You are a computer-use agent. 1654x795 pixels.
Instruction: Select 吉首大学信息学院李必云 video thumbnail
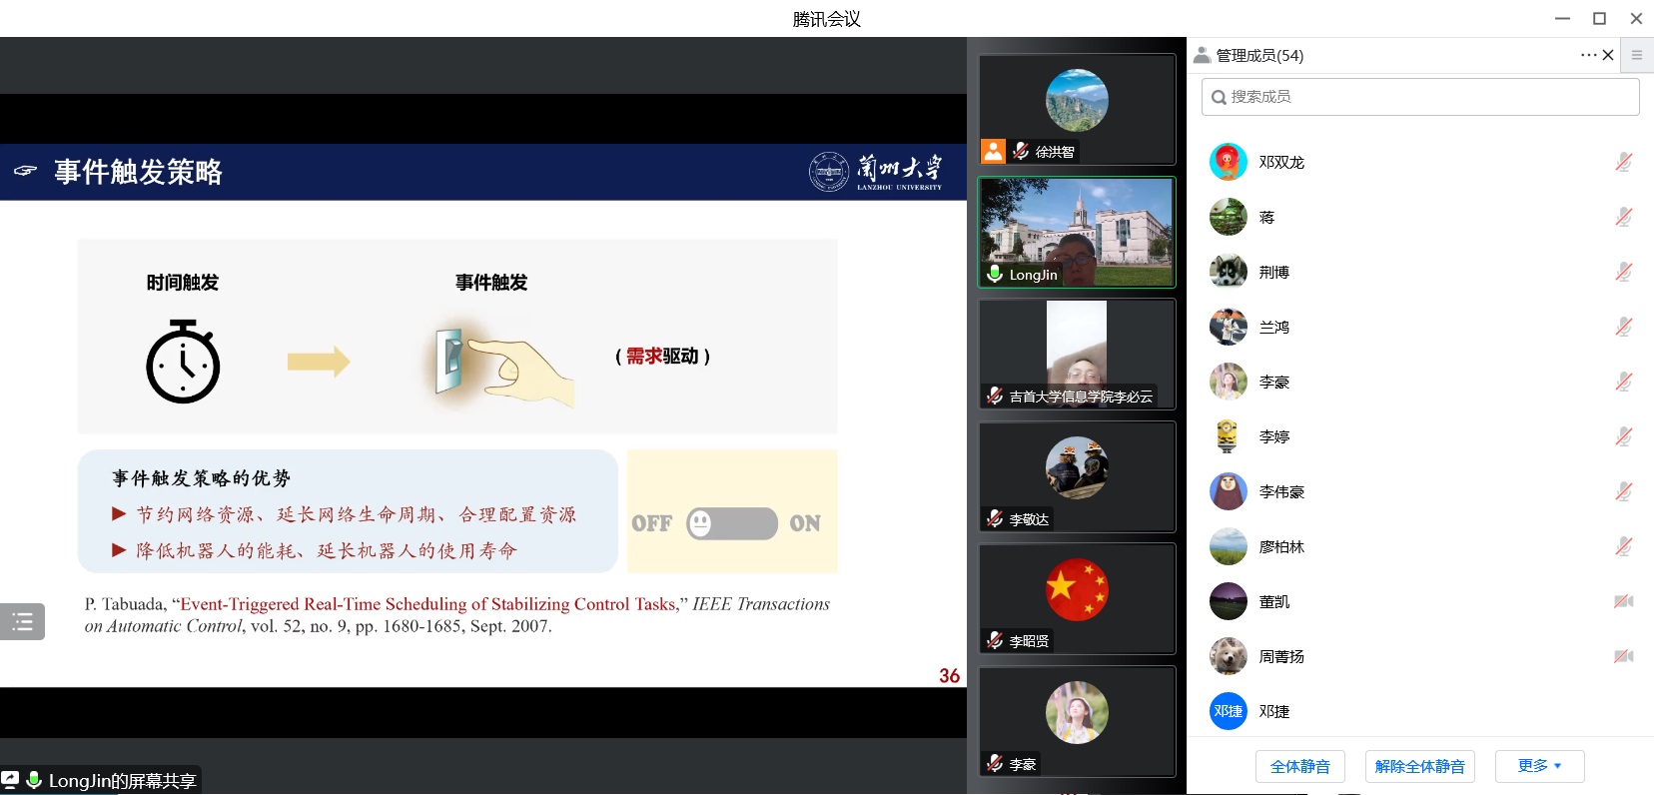click(1077, 354)
